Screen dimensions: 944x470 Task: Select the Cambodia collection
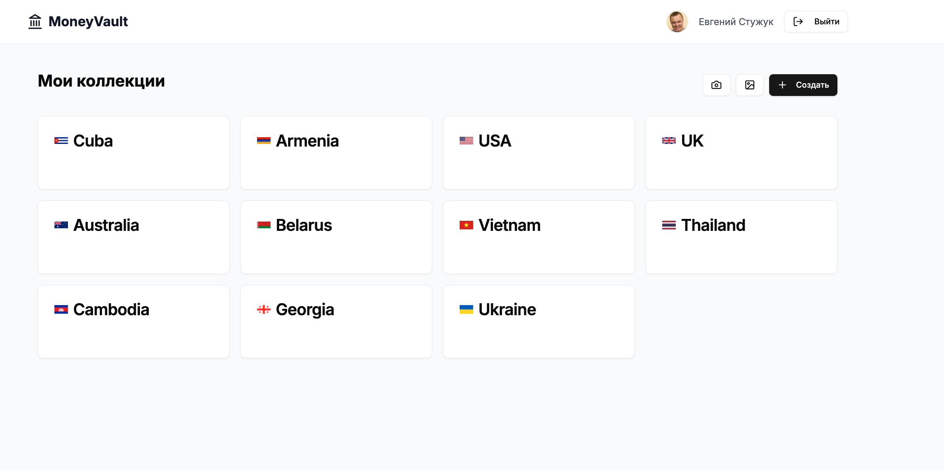click(133, 322)
